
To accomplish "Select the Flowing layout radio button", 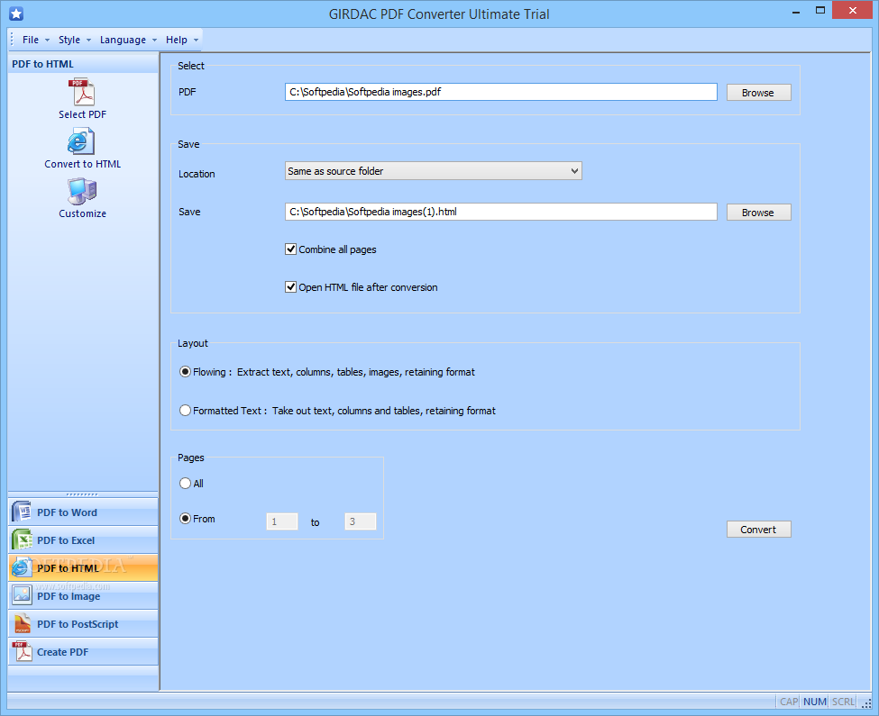I will (x=185, y=372).
